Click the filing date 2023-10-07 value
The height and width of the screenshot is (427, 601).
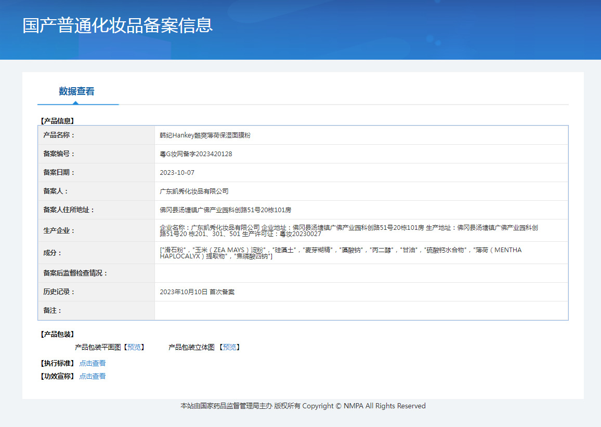tap(177, 172)
